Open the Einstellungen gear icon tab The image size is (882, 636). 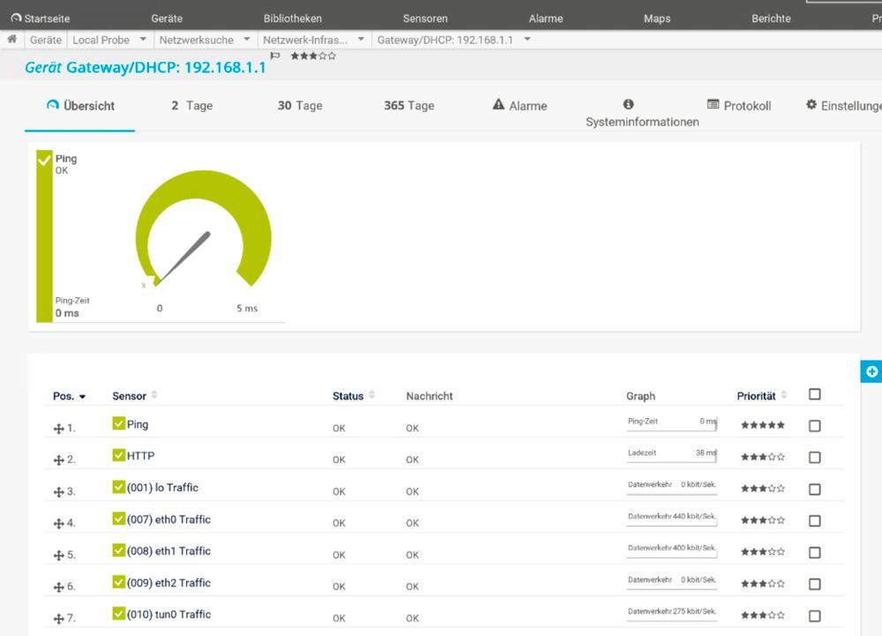point(812,105)
